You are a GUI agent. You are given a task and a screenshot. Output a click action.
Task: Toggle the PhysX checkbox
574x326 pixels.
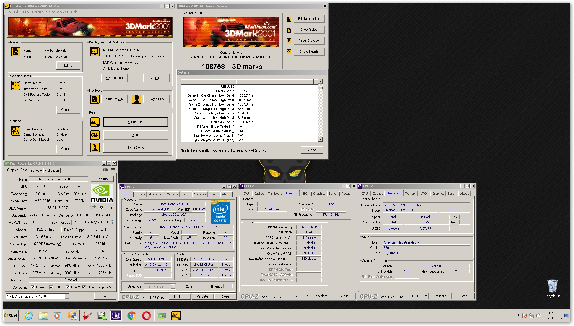point(68,287)
